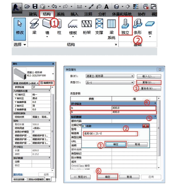
Task: Expand the Select (选择) dropdown
Action: [20, 45]
